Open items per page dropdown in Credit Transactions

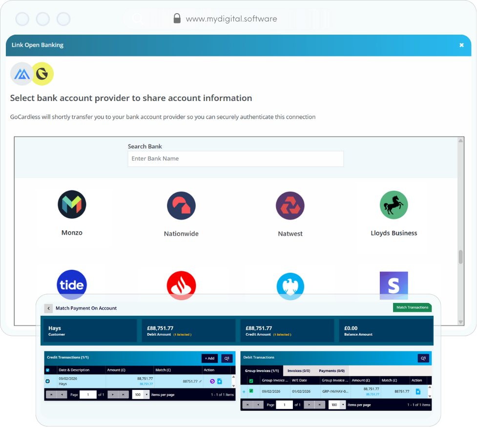[141, 394]
